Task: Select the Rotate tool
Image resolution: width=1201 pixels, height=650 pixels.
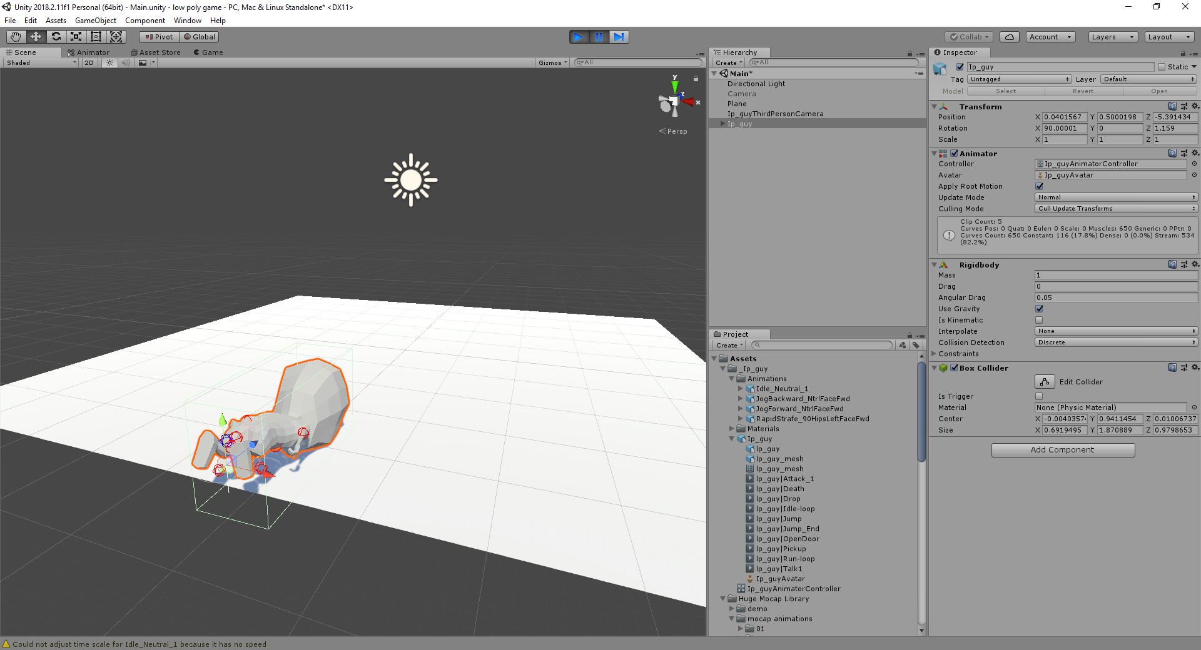Action: click(x=56, y=37)
